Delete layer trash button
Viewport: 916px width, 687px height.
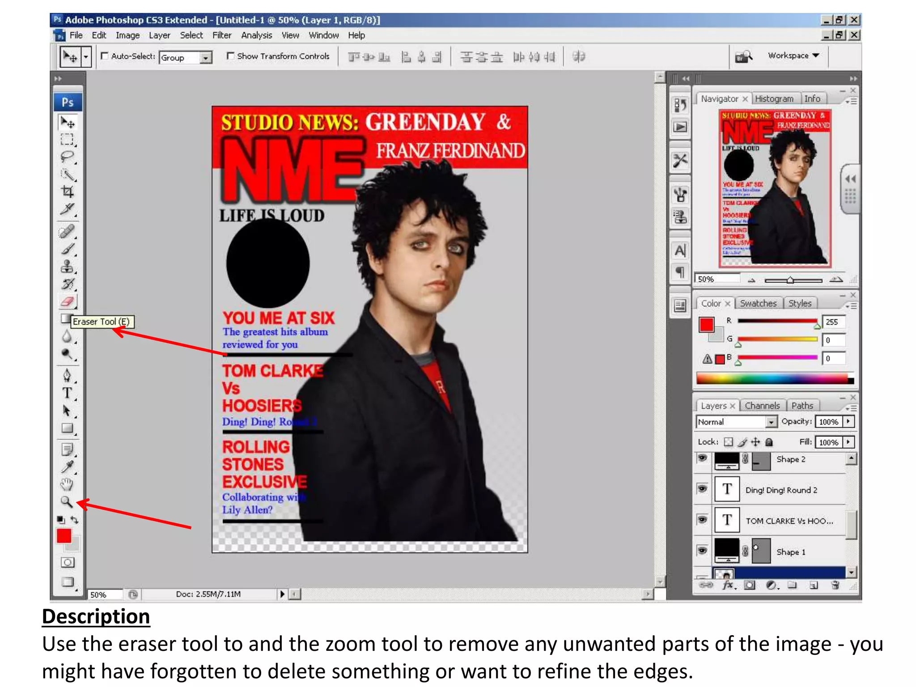[835, 585]
